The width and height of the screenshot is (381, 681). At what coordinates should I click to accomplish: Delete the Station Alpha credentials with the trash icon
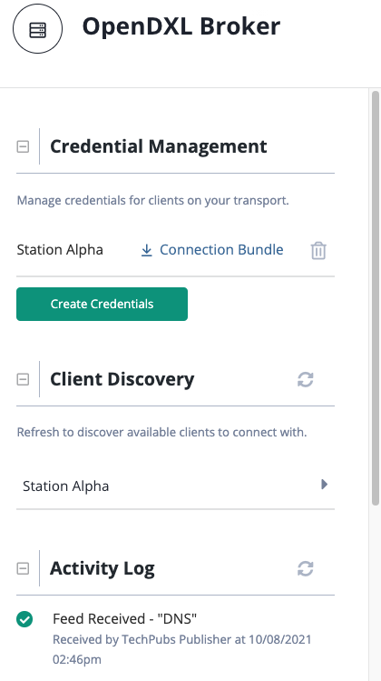(x=318, y=251)
